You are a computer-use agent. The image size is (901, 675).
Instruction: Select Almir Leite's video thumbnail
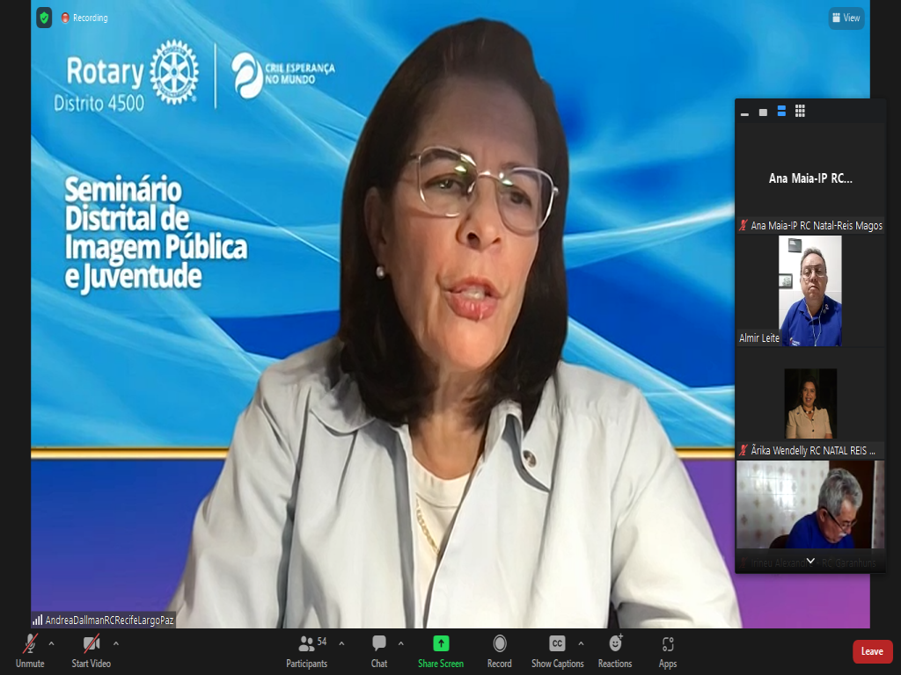(x=809, y=291)
